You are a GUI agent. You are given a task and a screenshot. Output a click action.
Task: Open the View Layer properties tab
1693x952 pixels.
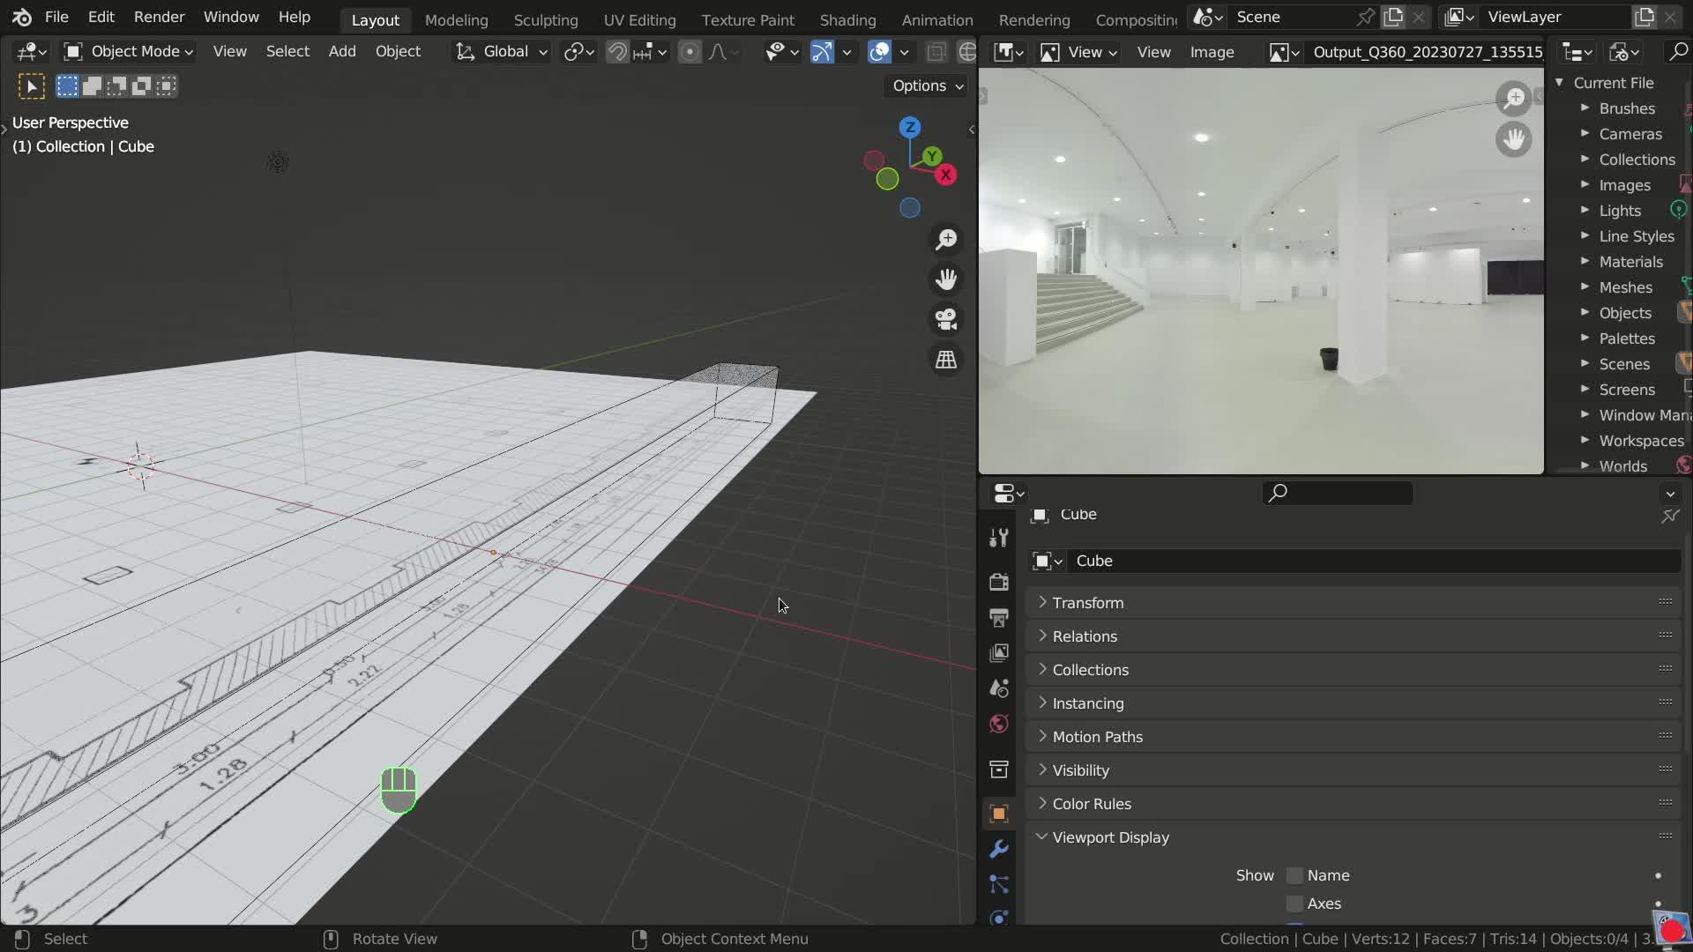[x=999, y=653]
